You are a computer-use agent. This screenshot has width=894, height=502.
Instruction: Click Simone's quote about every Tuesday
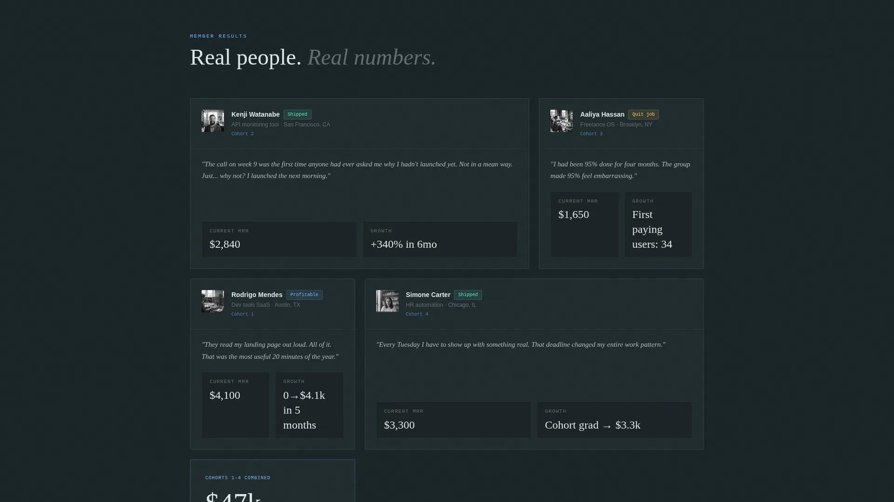click(521, 344)
